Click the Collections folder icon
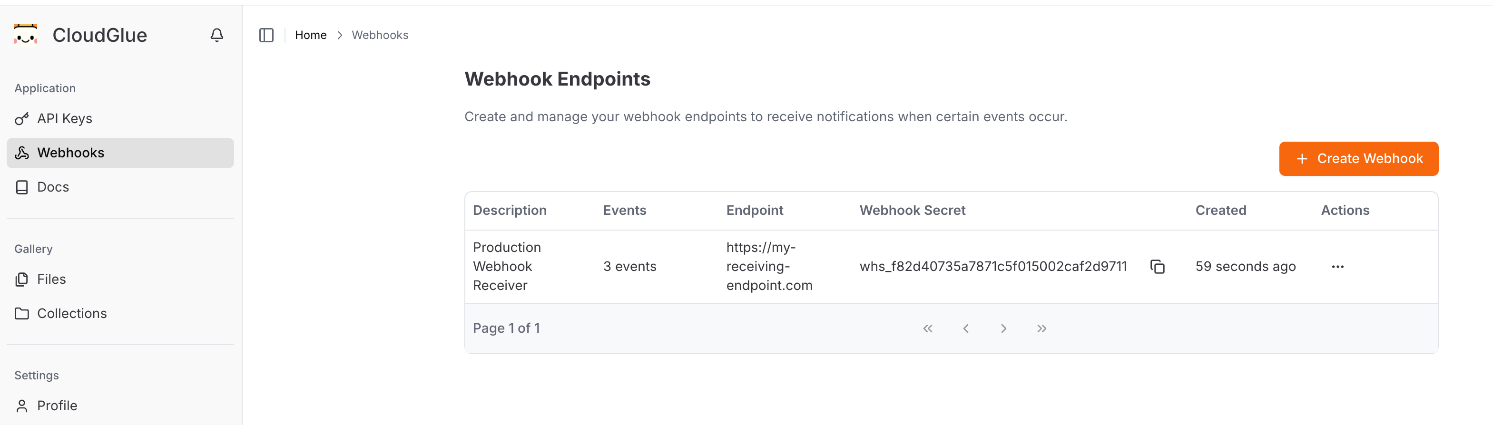The width and height of the screenshot is (1493, 425). point(22,313)
